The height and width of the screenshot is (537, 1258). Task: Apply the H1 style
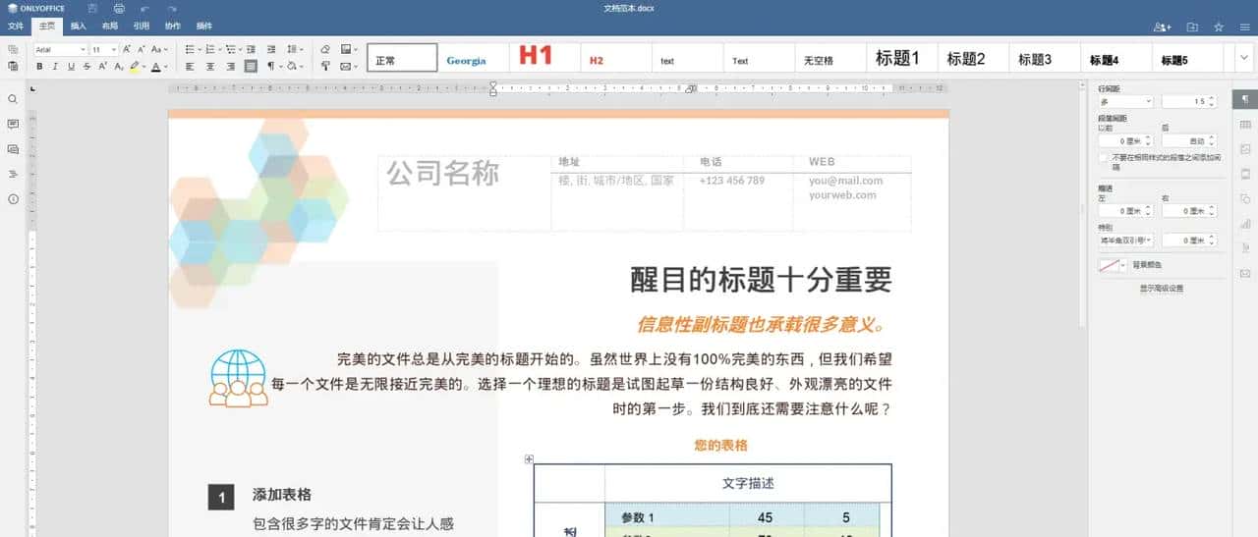544,57
